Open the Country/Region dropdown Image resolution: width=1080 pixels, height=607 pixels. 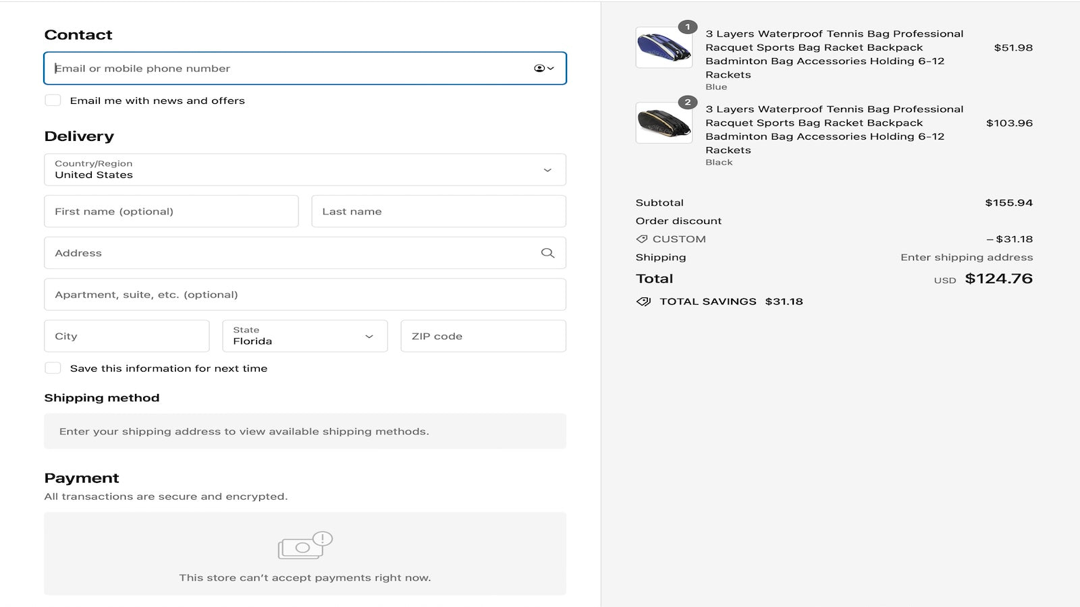[x=304, y=170]
